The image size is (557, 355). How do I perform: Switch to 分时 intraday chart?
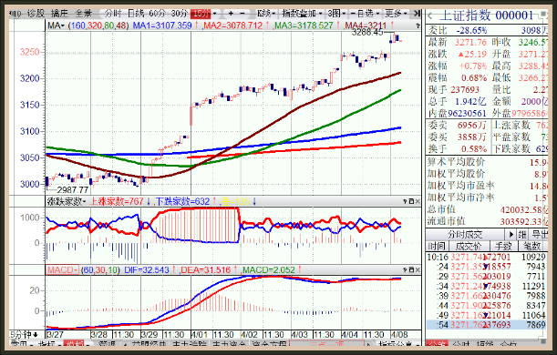click(x=113, y=14)
